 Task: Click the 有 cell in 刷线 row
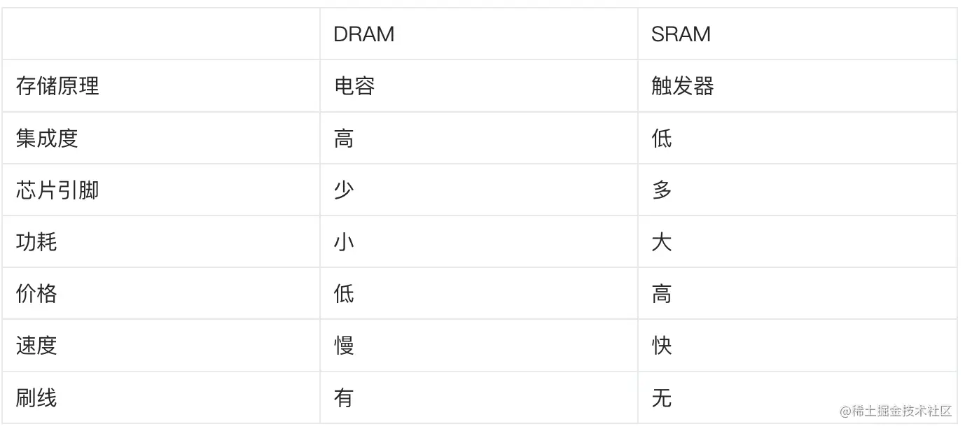(344, 398)
